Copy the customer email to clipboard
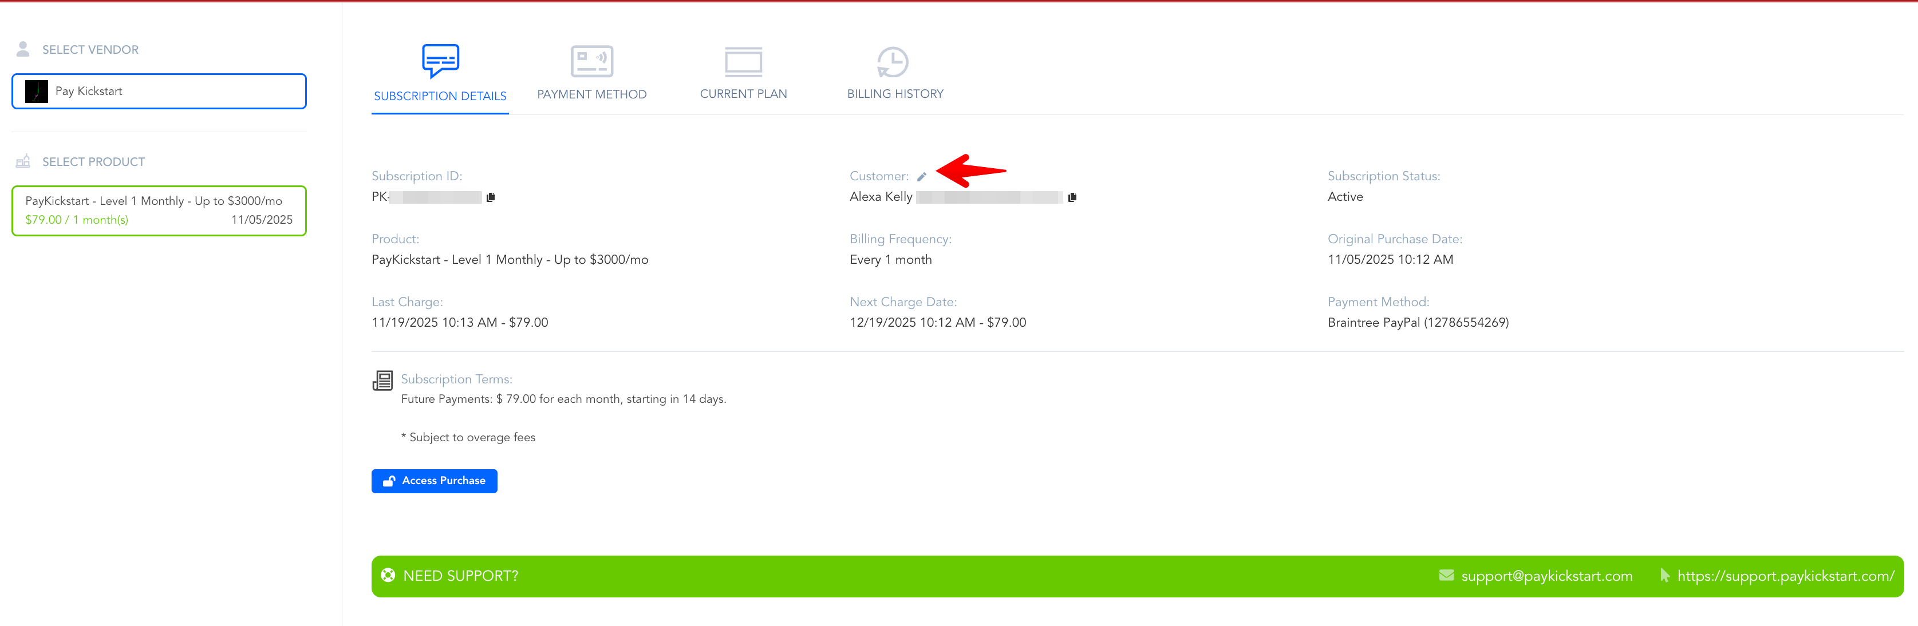 (x=1072, y=197)
